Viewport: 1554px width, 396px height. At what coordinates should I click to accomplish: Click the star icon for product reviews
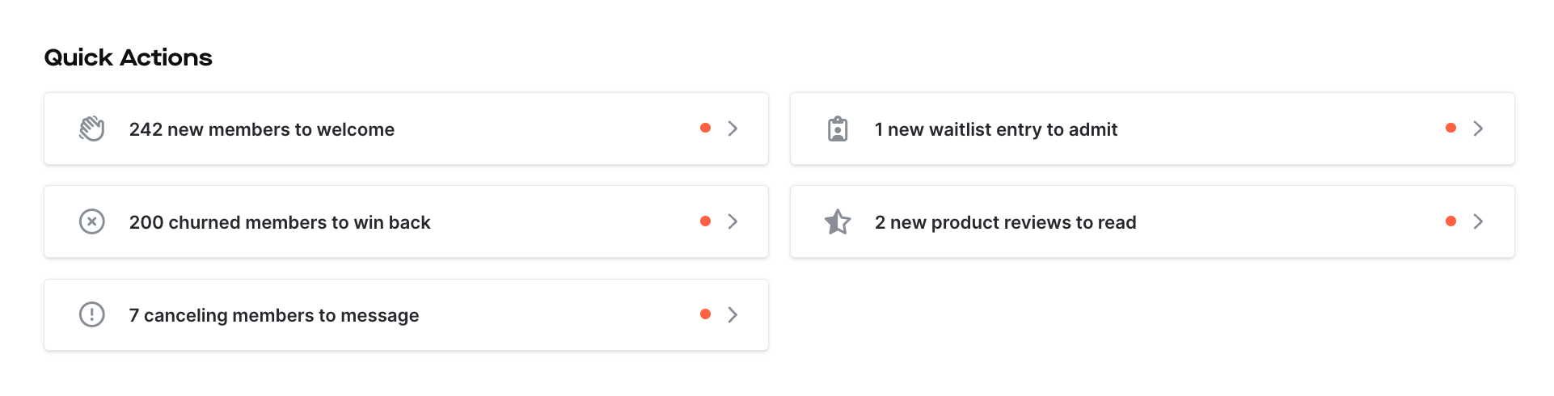838,221
